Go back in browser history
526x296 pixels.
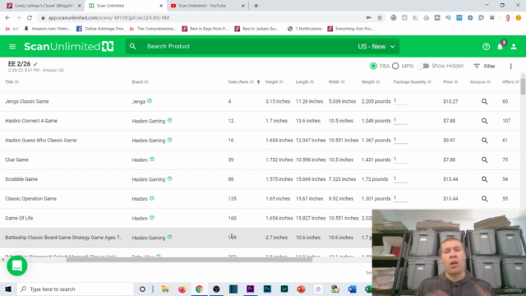pos(7,17)
